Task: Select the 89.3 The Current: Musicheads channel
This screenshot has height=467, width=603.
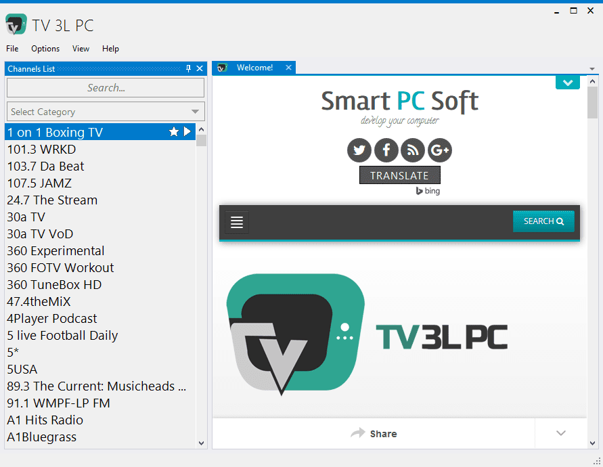Action: click(x=100, y=386)
